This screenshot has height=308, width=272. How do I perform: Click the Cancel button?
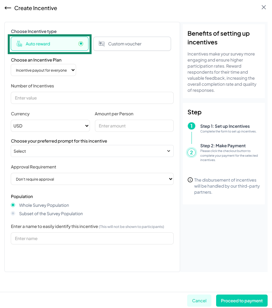tap(199, 301)
